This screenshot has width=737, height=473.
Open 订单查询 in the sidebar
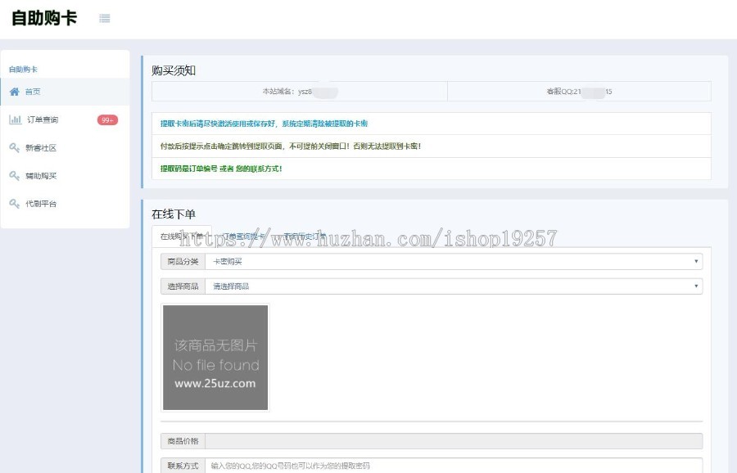pyautogui.click(x=65, y=119)
